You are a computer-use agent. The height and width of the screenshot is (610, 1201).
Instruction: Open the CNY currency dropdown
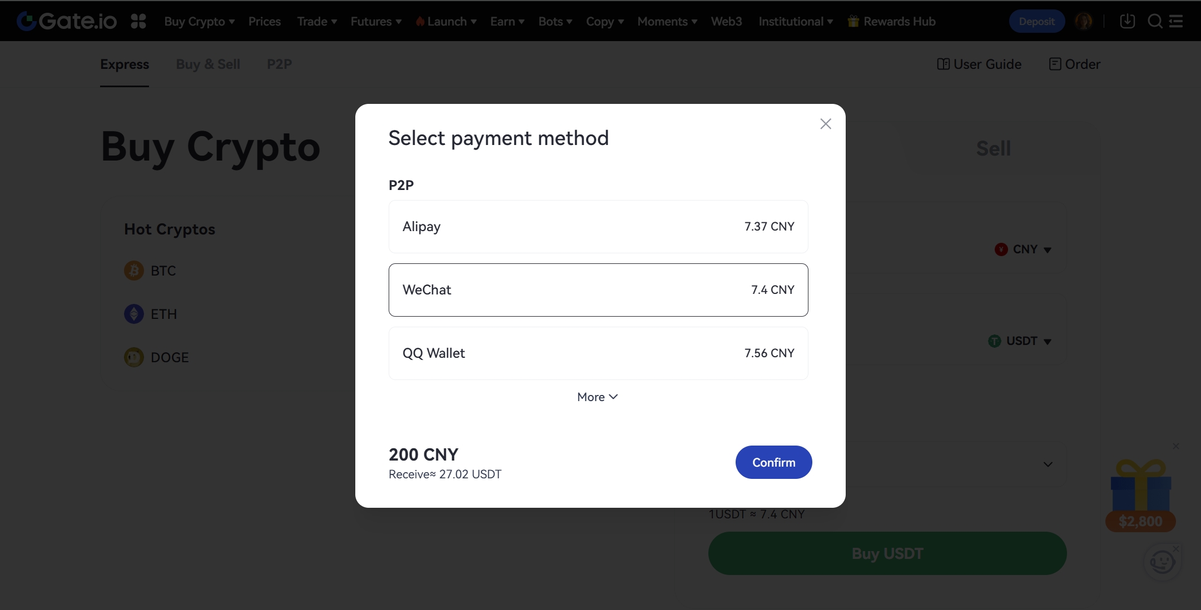[x=1023, y=249]
